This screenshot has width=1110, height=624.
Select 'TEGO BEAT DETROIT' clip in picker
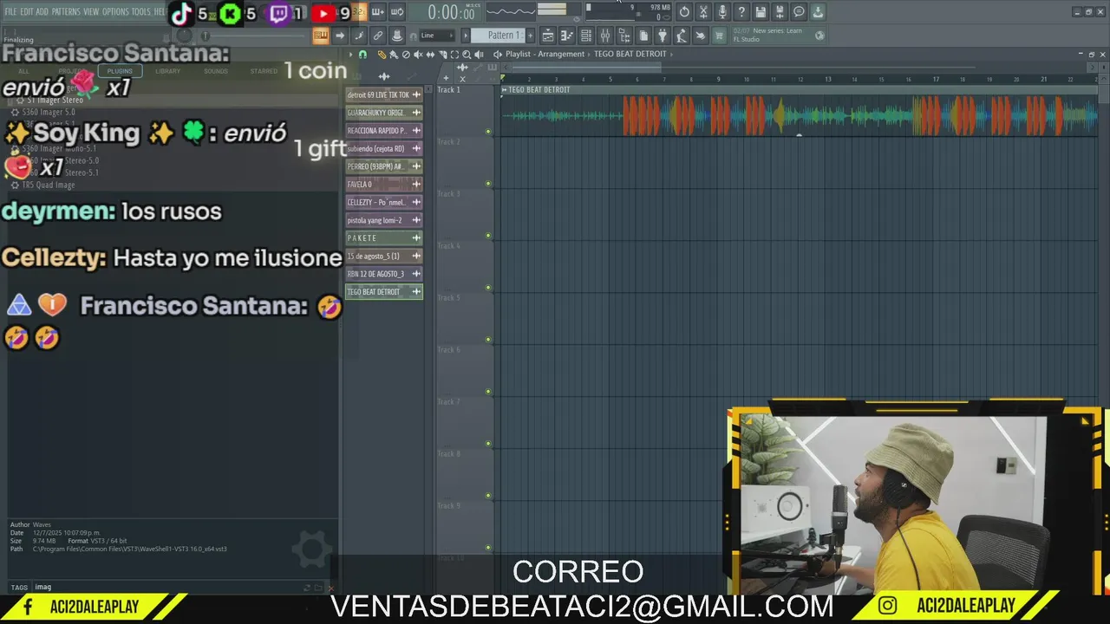384,292
